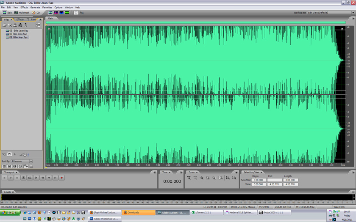Click Zoom To Selection icon

(208, 178)
